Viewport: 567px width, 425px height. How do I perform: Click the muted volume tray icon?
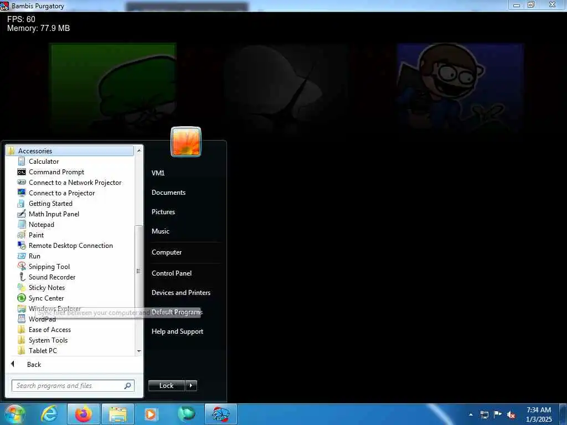tap(511, 414)
